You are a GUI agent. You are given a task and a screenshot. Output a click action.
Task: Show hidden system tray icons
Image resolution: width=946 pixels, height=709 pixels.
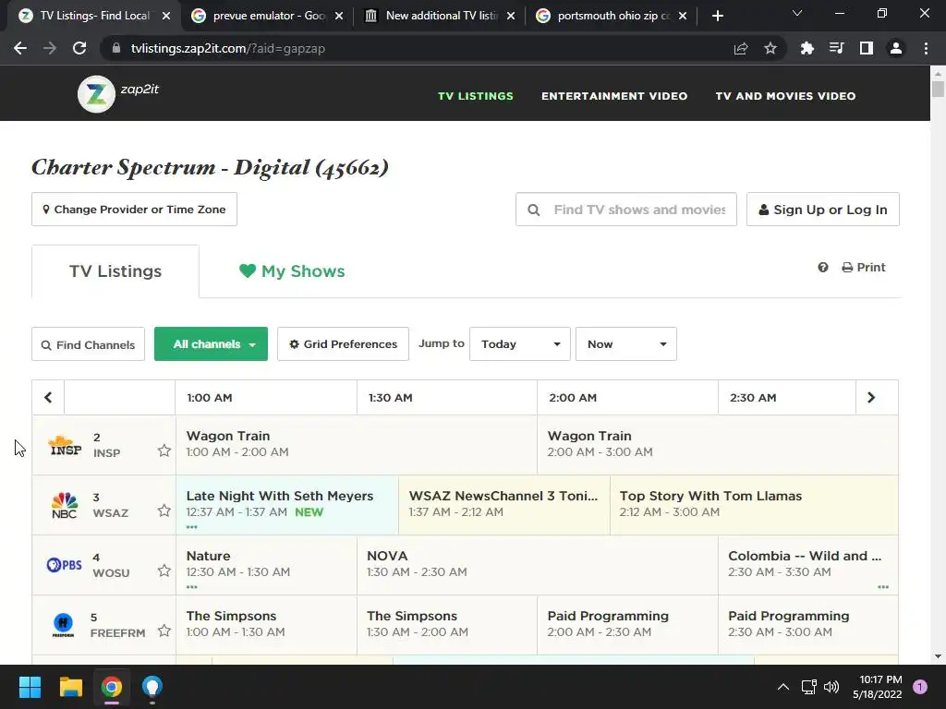783,687
